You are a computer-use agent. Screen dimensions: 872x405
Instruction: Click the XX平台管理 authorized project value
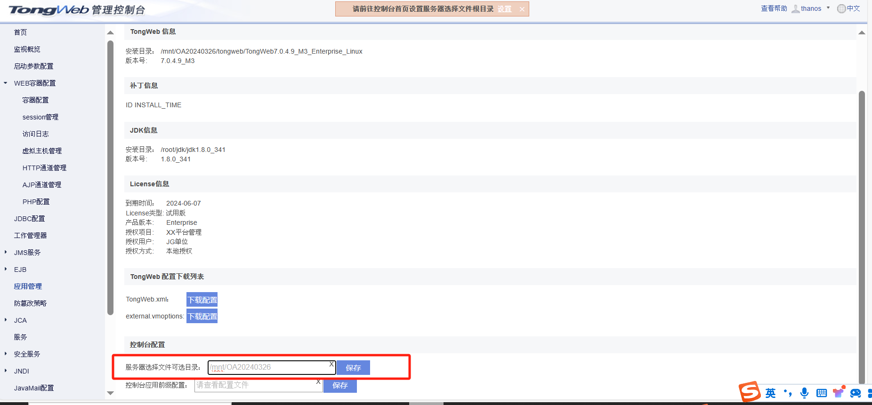[x=184, y=232]
